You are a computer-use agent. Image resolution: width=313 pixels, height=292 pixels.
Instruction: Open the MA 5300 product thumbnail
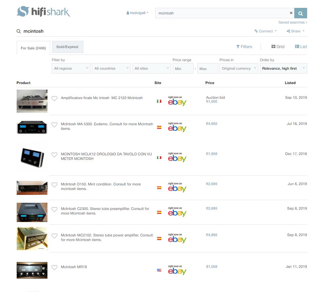pyautogui.click(x=32, y=127)
